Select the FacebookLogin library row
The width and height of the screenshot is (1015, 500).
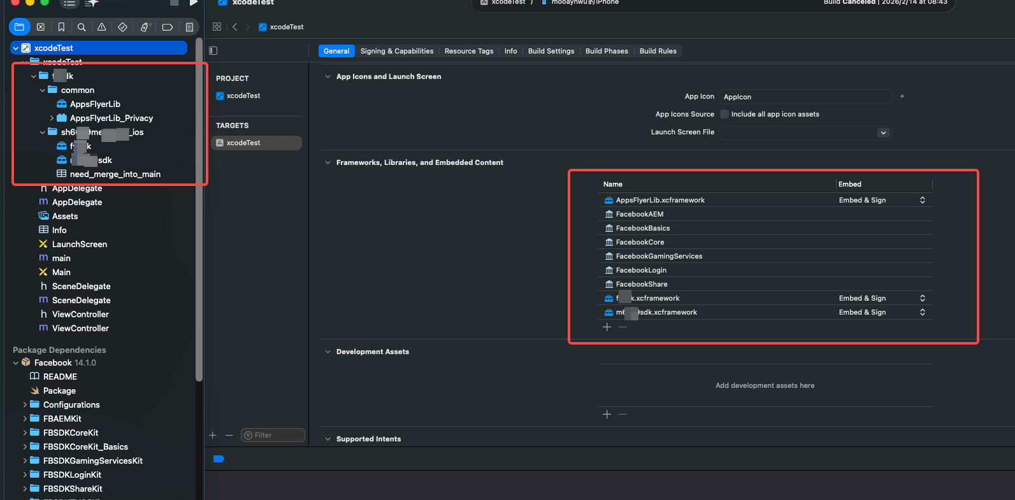coord(765,270)
